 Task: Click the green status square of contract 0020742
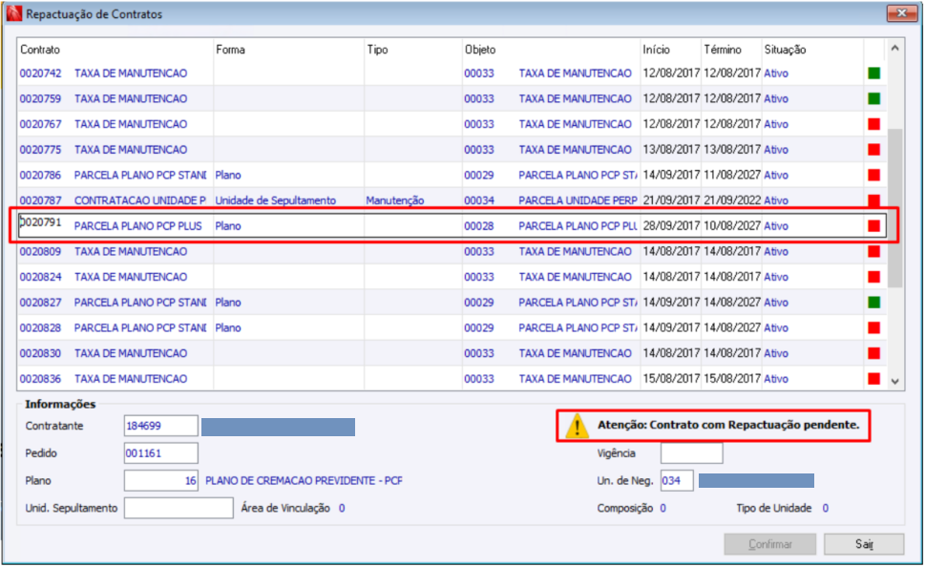873,73
